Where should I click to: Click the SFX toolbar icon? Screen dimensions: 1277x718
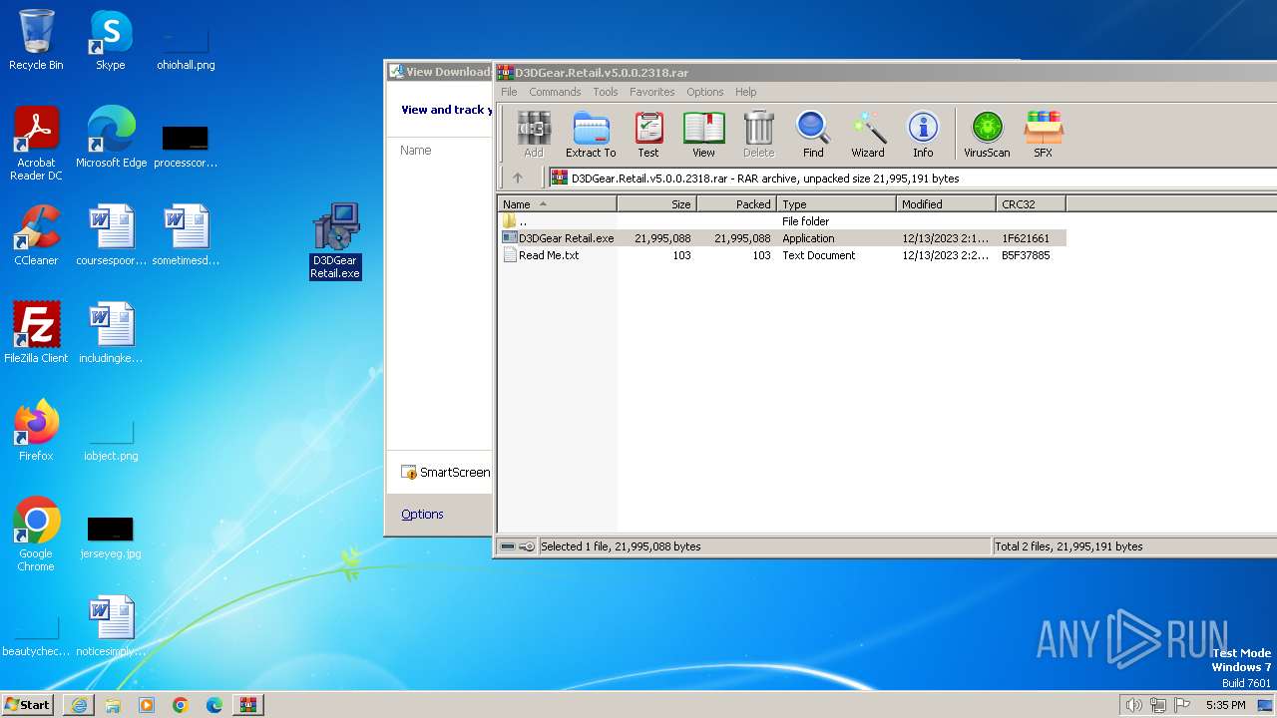pos(1043,135)
